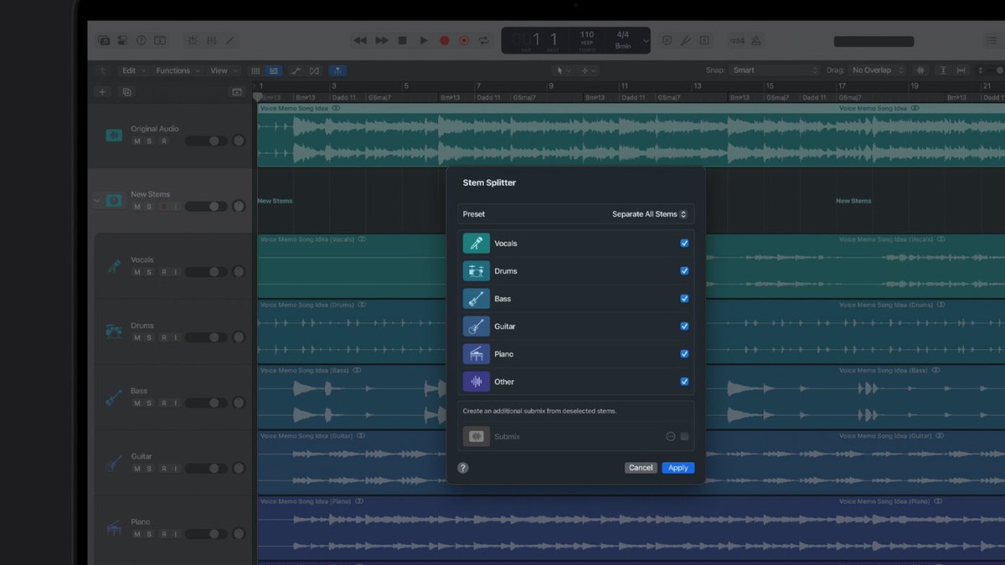The width and height of the screenshot is (1005, 565).
Task: Toggle the metronome button
Action: [x=756, y=40]
